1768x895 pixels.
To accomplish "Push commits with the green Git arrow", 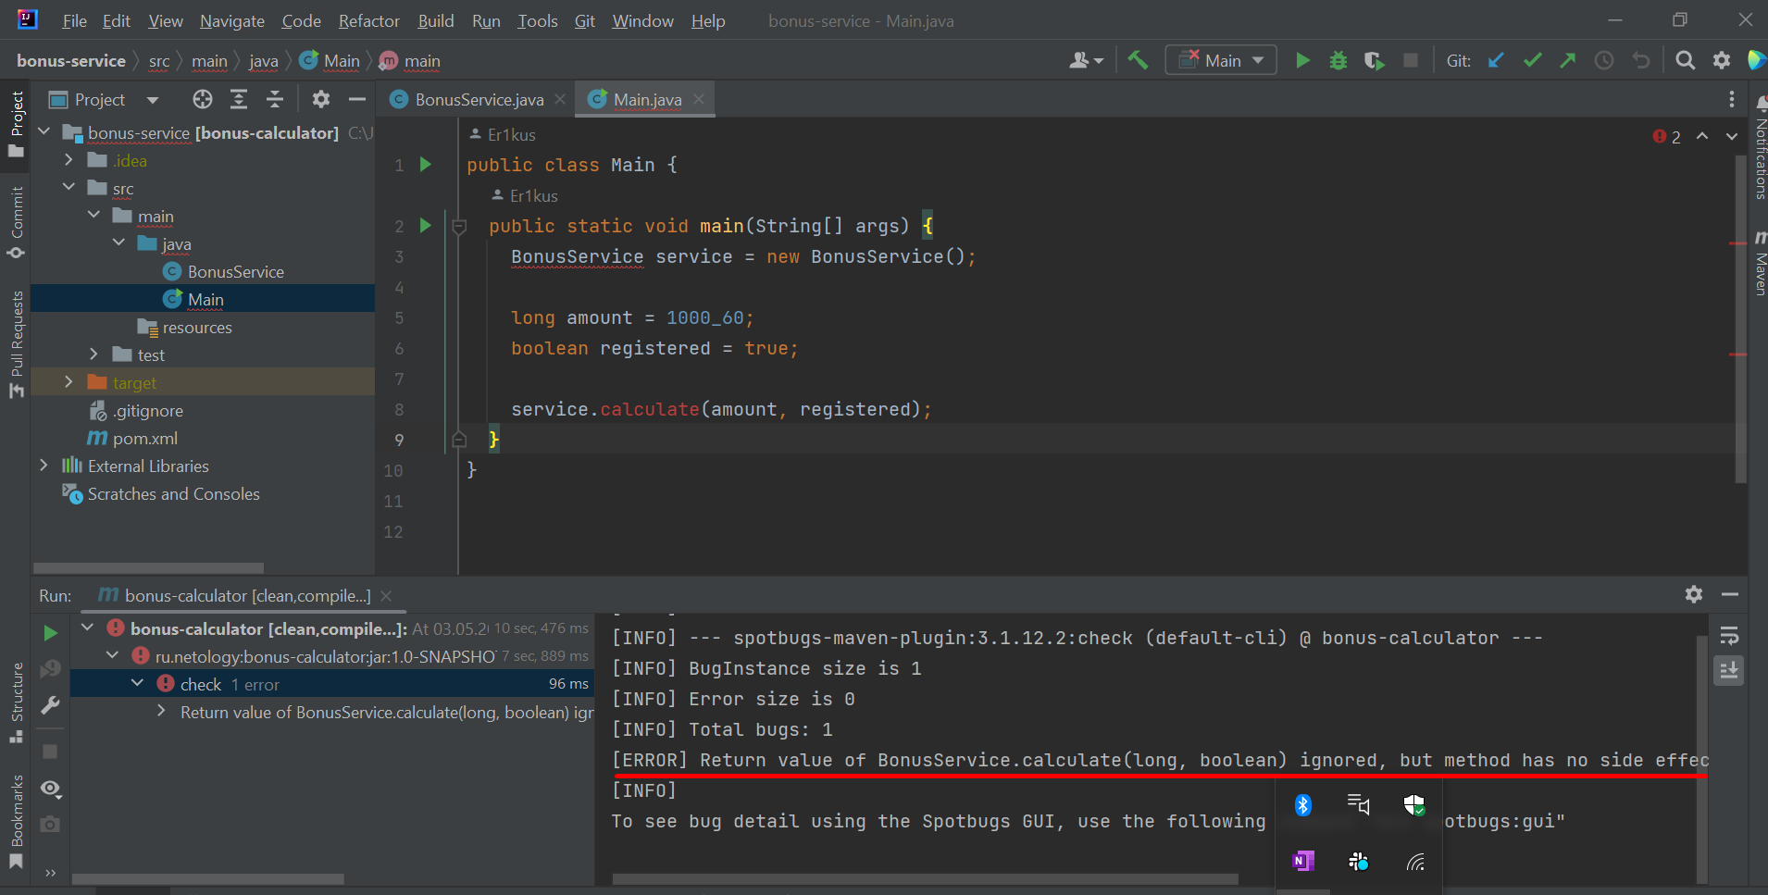I will click(x=1567, y=59).
